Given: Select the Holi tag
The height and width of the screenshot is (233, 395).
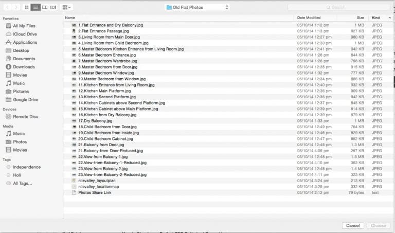Looking at the screenshot, I should [x=17, y=175].
